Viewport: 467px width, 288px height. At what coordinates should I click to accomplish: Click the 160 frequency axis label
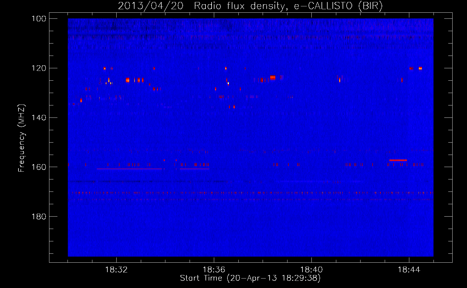(39, 167)
